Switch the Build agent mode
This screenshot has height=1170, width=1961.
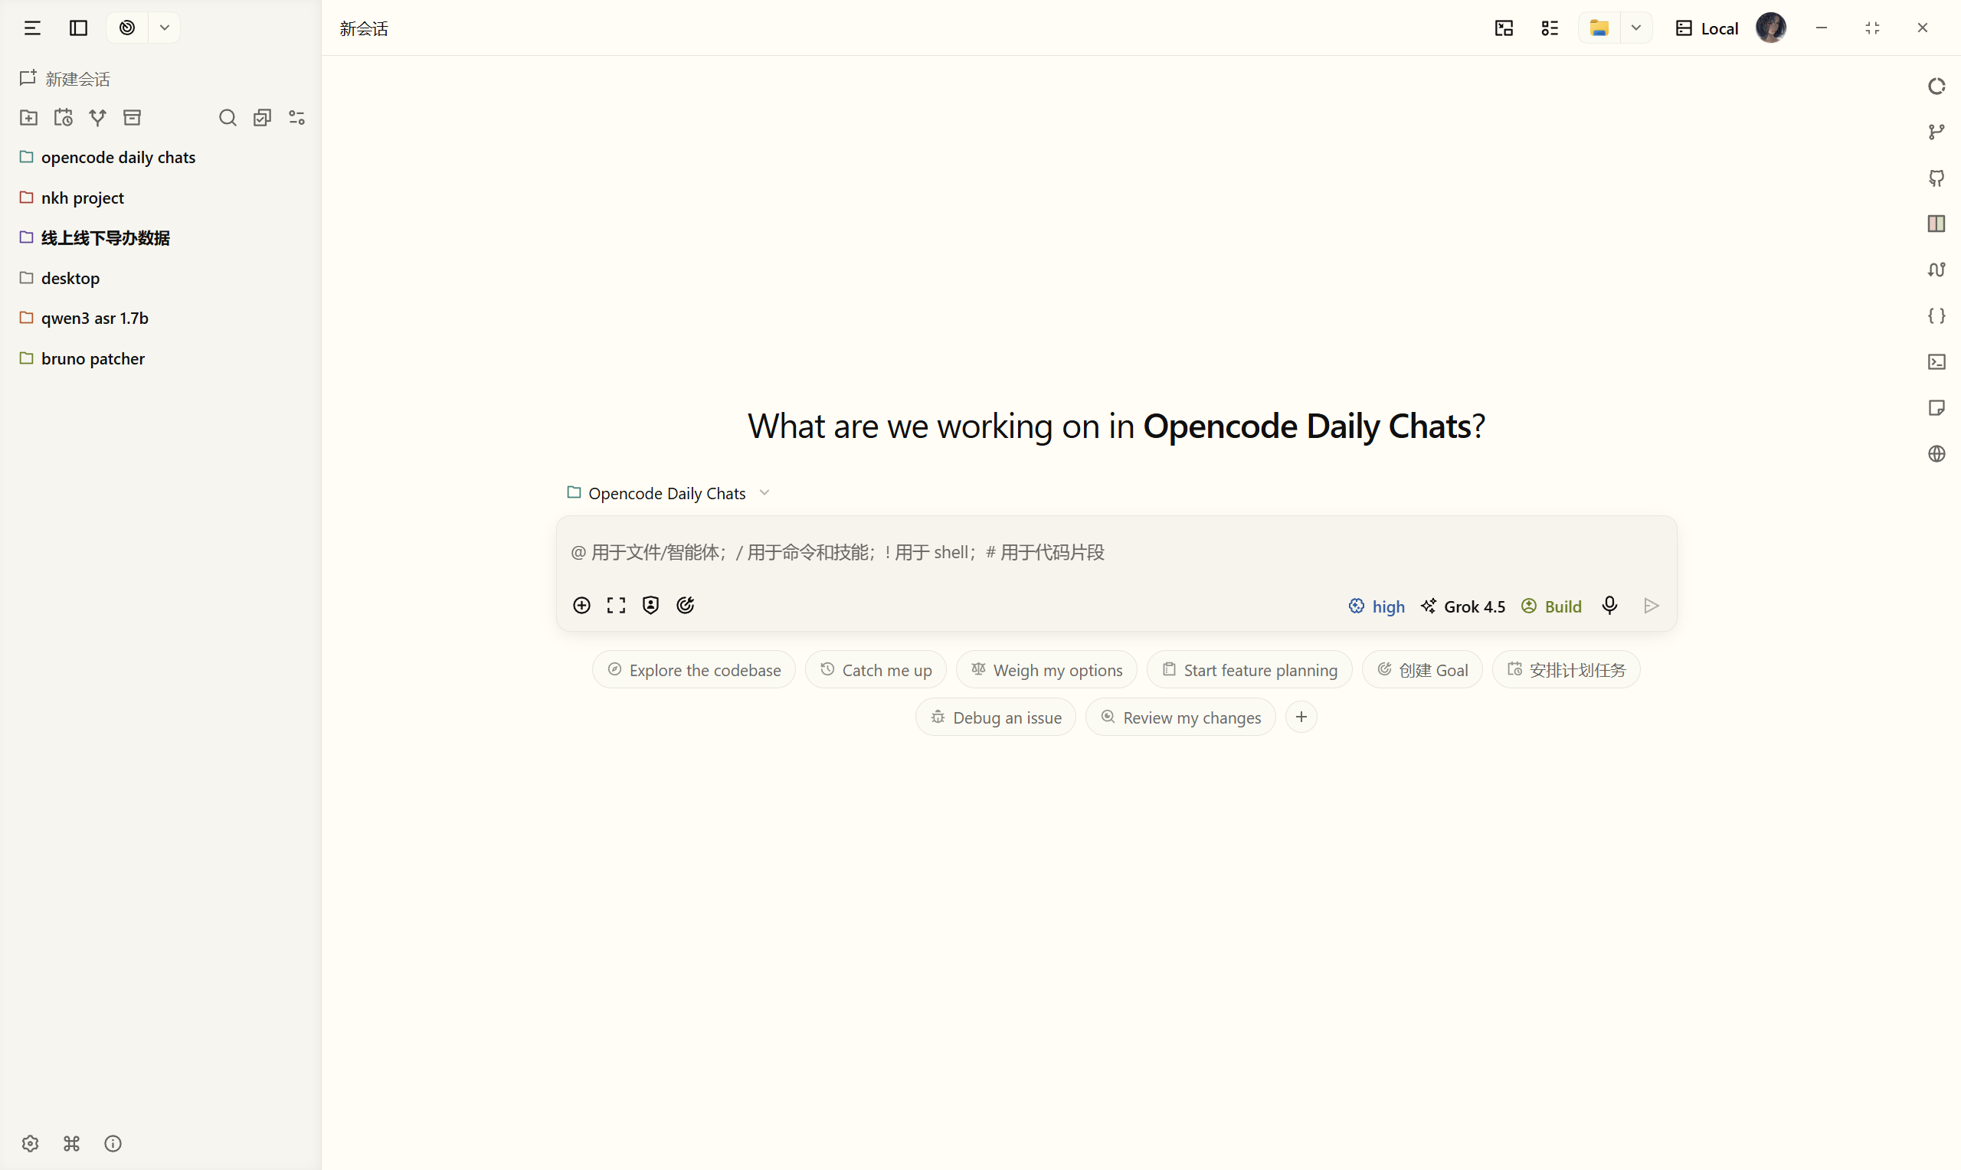point(1551,606)
